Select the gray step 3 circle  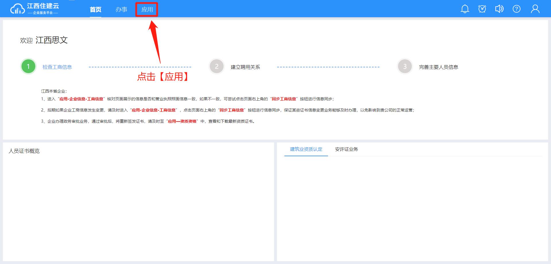click(405, 67)
